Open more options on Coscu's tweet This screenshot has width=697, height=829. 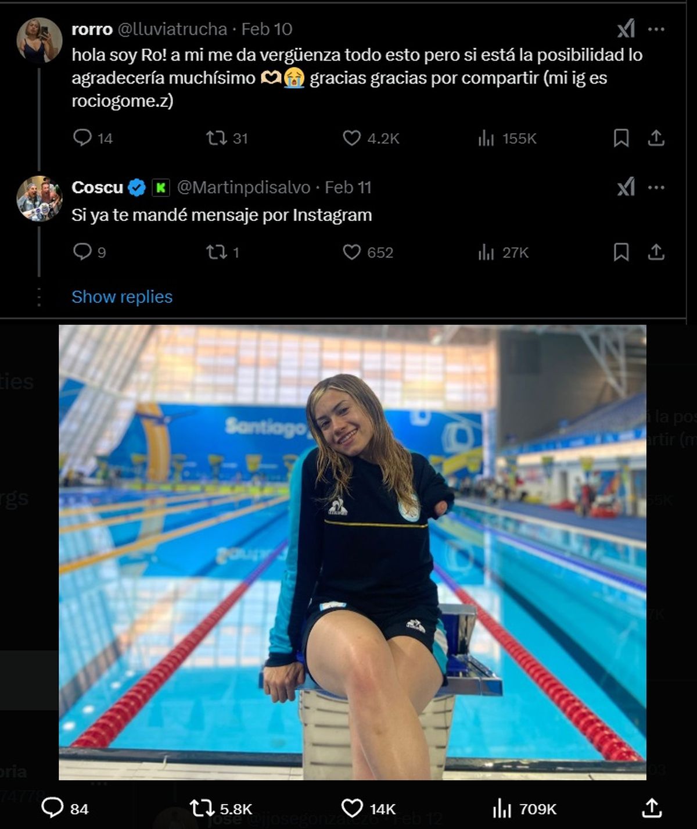coord(656,187)
